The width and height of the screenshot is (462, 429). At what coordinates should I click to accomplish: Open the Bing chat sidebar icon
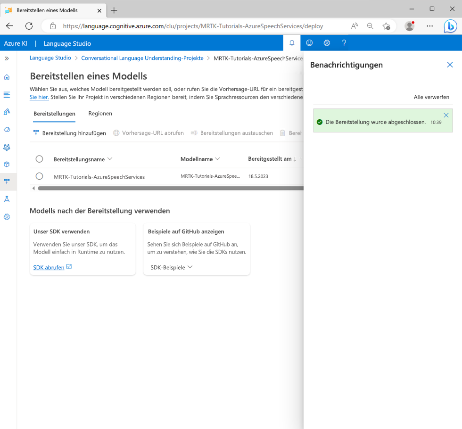pos(450,26)
